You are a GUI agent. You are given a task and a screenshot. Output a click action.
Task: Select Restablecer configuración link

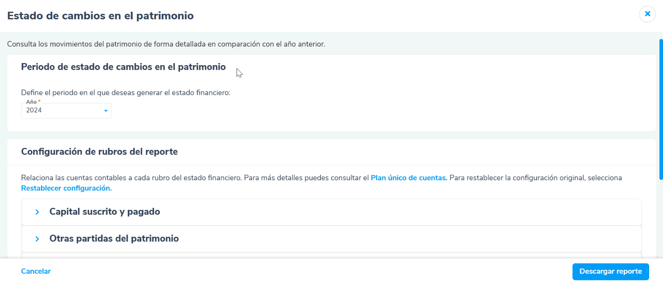pyautogui.click(x=66, y=188)
